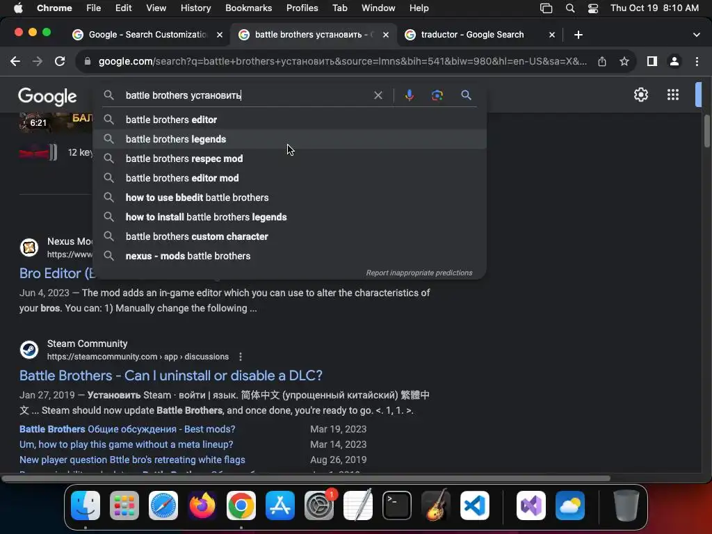Switch to Google Search Customization tab
Viewport: 712px width, 534px height.
point(147,35)
